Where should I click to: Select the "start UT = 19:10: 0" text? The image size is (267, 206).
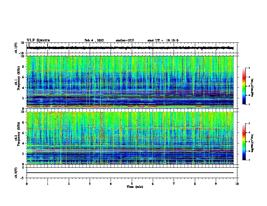pos(163,40)
